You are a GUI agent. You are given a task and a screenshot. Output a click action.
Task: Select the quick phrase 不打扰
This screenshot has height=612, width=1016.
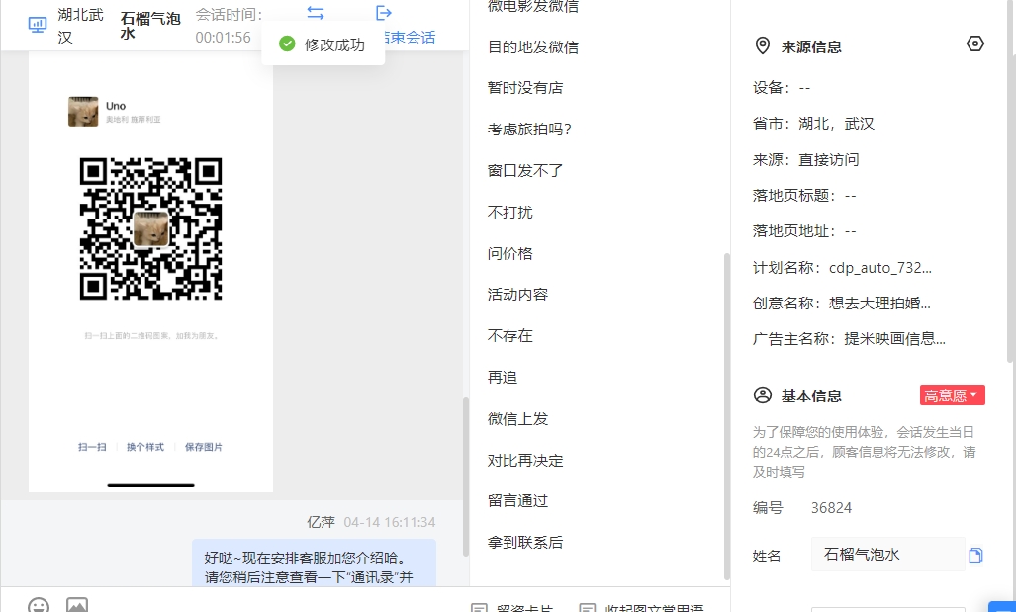click(x=509, y=213)
